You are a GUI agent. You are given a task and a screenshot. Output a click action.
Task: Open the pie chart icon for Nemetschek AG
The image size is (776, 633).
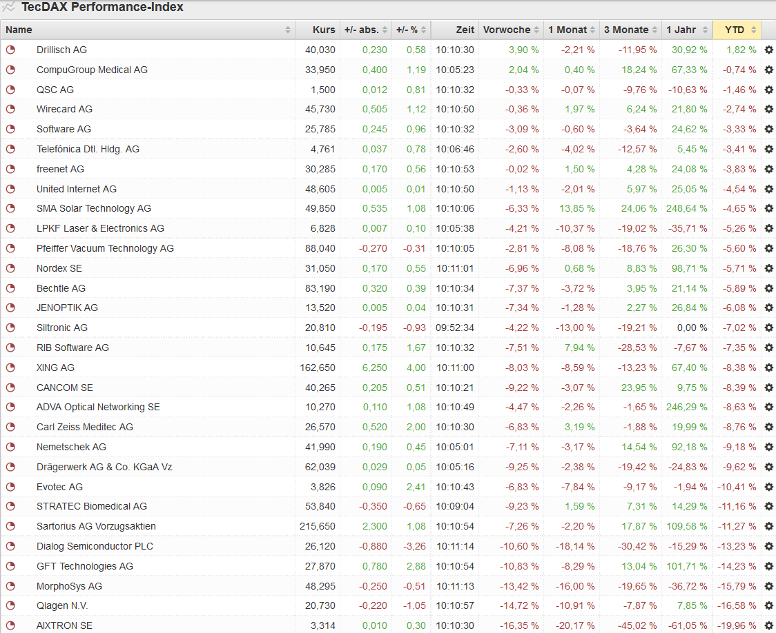[x=10, y=448]
